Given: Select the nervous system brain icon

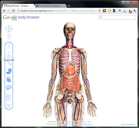Looking at the screenshot, I should pos(9,88).
